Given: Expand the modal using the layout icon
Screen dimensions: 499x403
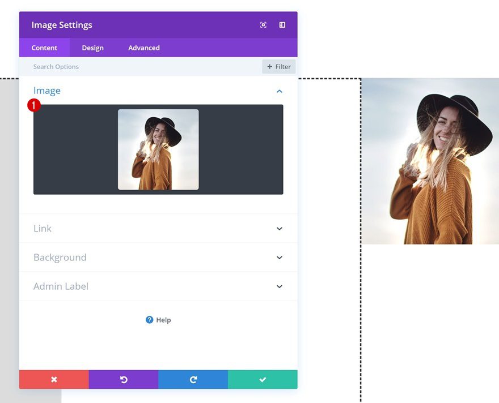Looking at the screenshot, I should 282,25.
